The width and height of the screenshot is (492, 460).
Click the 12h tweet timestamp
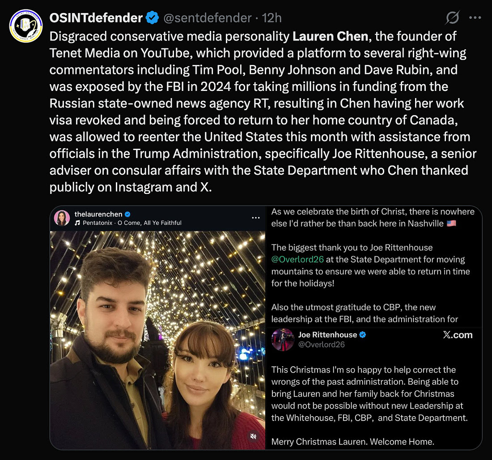[272, 18]
